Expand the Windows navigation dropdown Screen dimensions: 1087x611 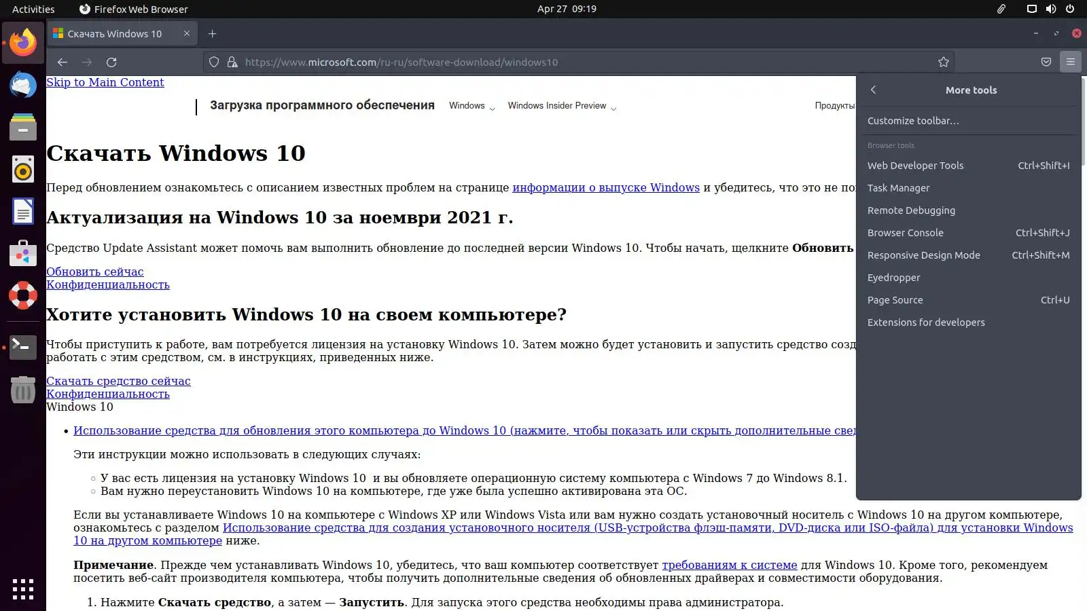click(472, 106)
